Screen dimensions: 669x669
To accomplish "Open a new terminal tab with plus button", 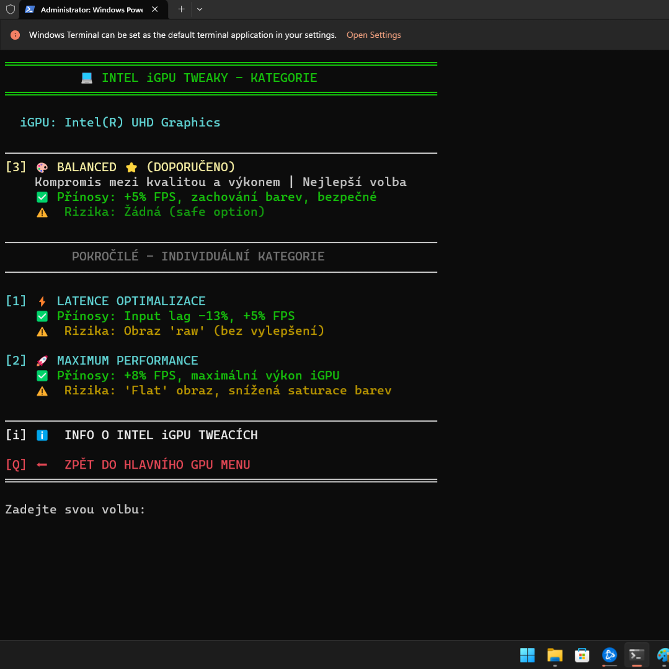I will [x=182, y=9].
